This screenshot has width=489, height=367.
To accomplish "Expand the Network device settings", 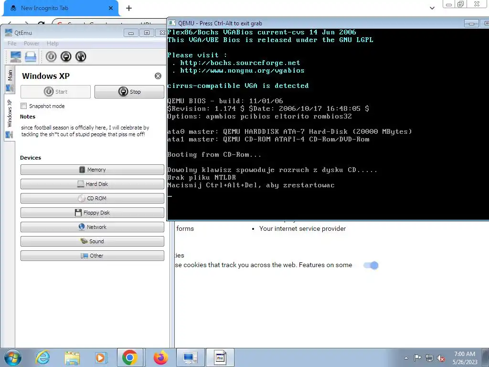I will click(x=92, y=227).
